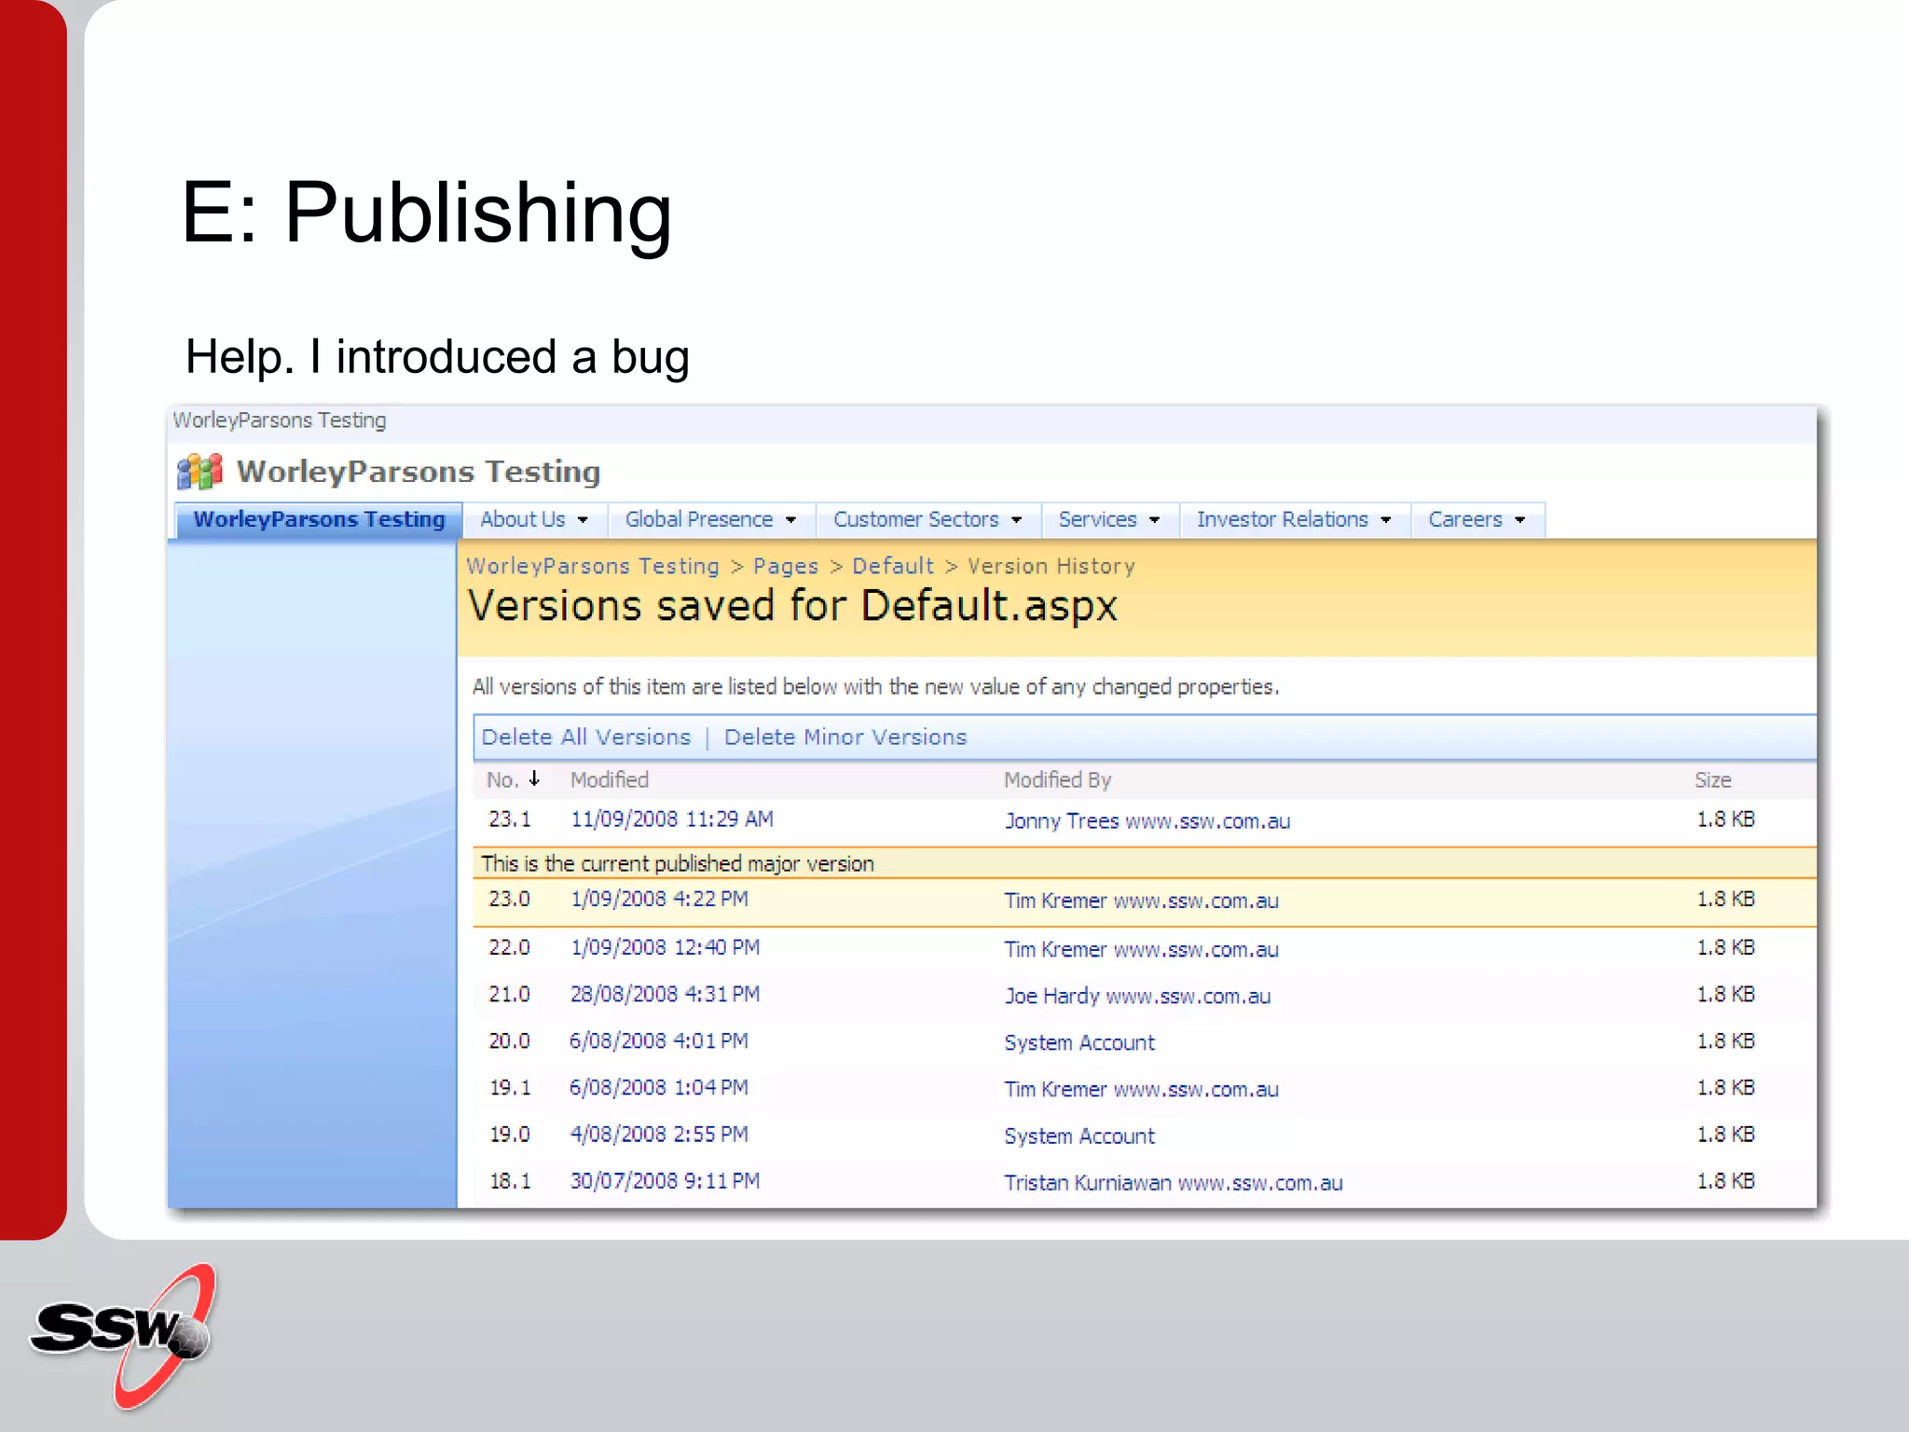Open version dated 1/09/2008 4:22 PM
1909x1432 pixels.
[x=659, y=899]
